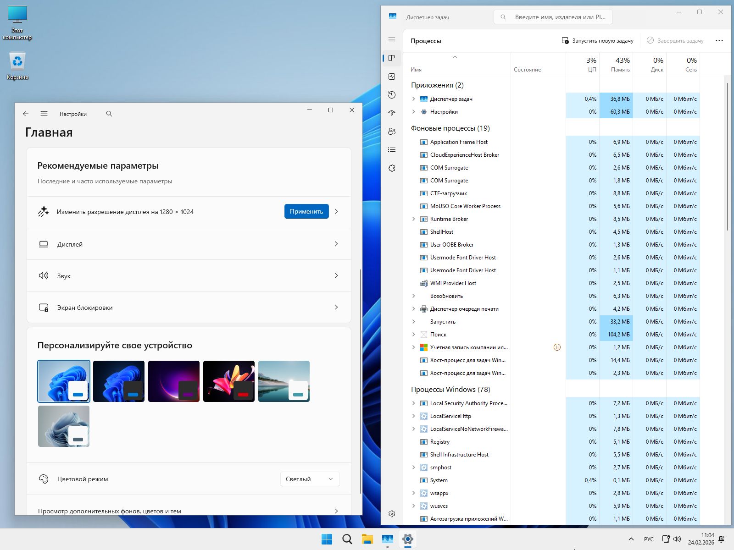
Task: Open the Цветовой режим dropdown showing Светлый
Action: [310, 479]
